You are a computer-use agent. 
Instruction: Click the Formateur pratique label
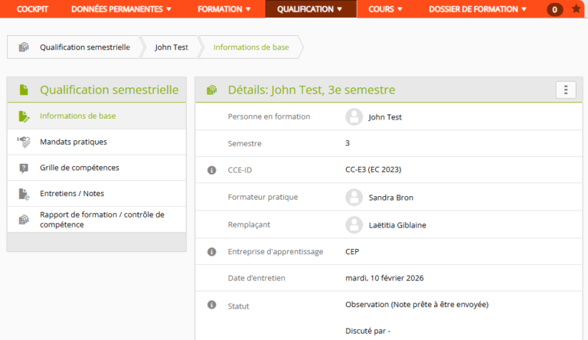tap(263, 197)
